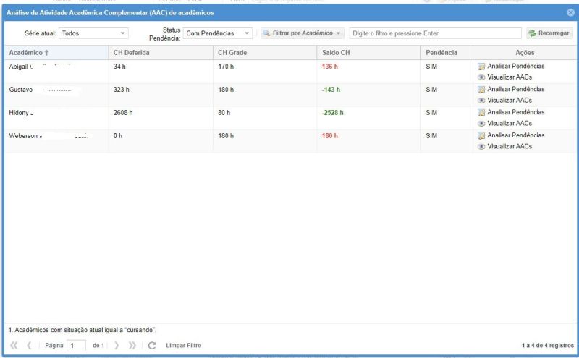Image resolution: width=579 pixels, height=358 pixels.
Task: Click the filter text input field
Action: pos(434,33)
